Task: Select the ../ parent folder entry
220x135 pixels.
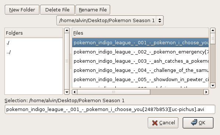Action: coord(34,52)
